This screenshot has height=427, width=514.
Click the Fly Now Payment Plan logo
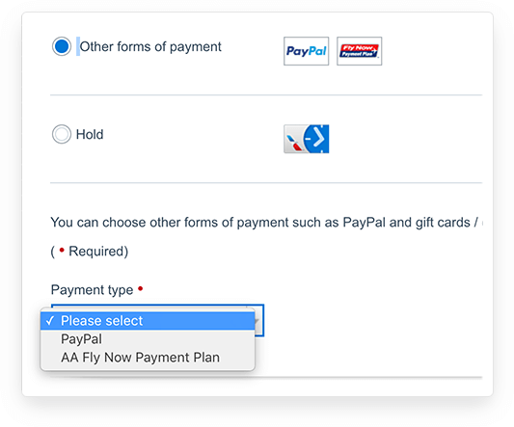tap(360, 51)
